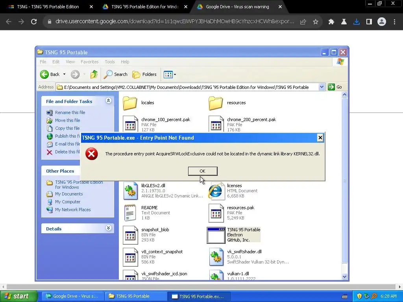Screen dimensions: 403x302
Task: Close the Entry Point Not Found error dialog
Action: pos(320,138)
